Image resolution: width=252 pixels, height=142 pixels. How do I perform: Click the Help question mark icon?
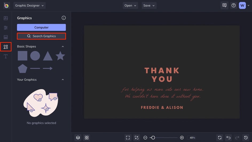[x=234, y=5]
